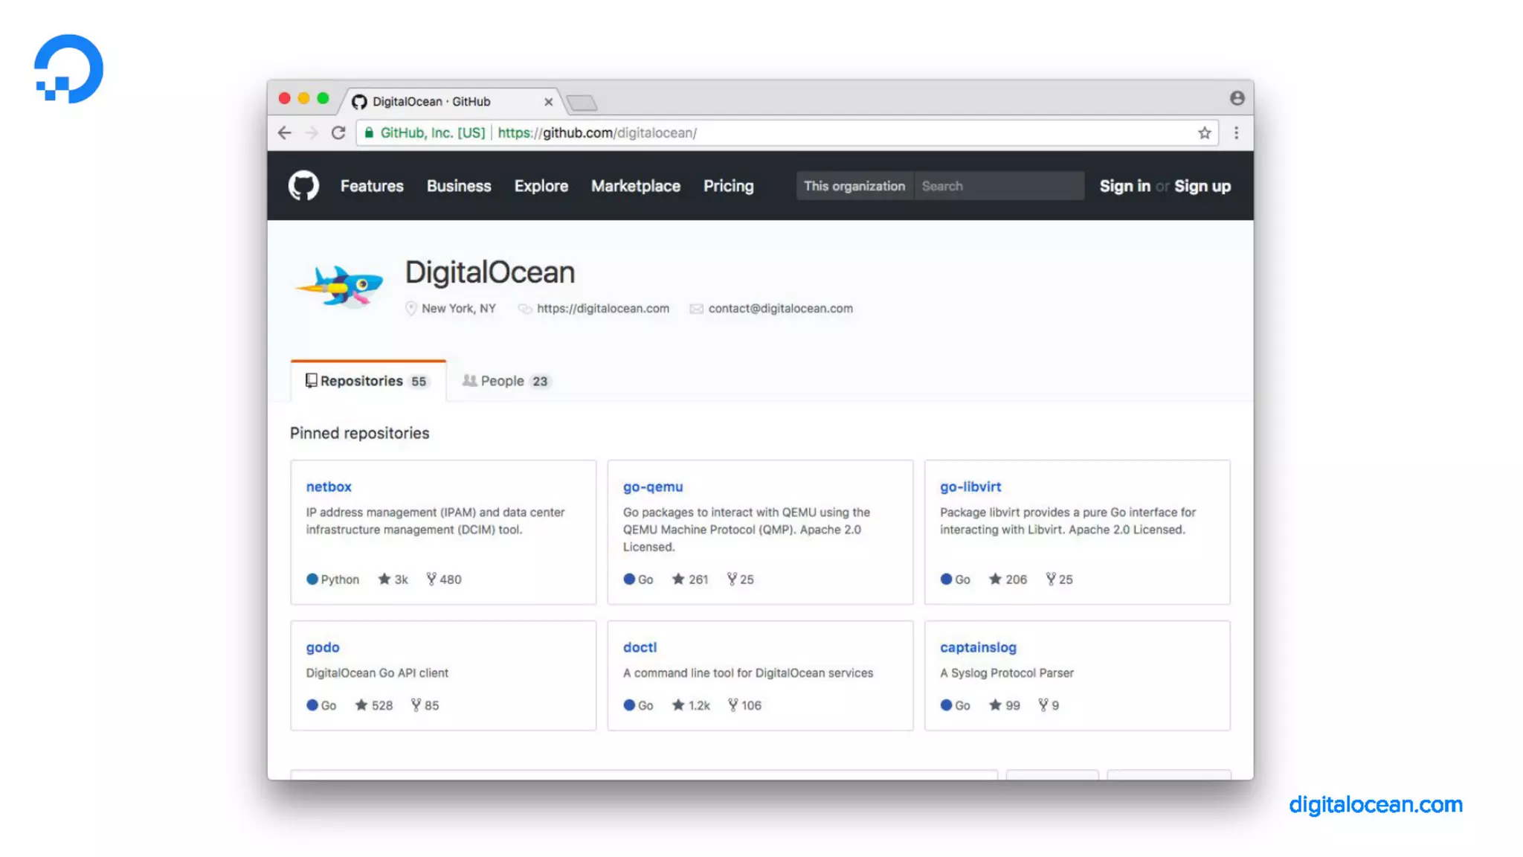Close the DigitalOcean GitHub tab

(x=548, y=102)
